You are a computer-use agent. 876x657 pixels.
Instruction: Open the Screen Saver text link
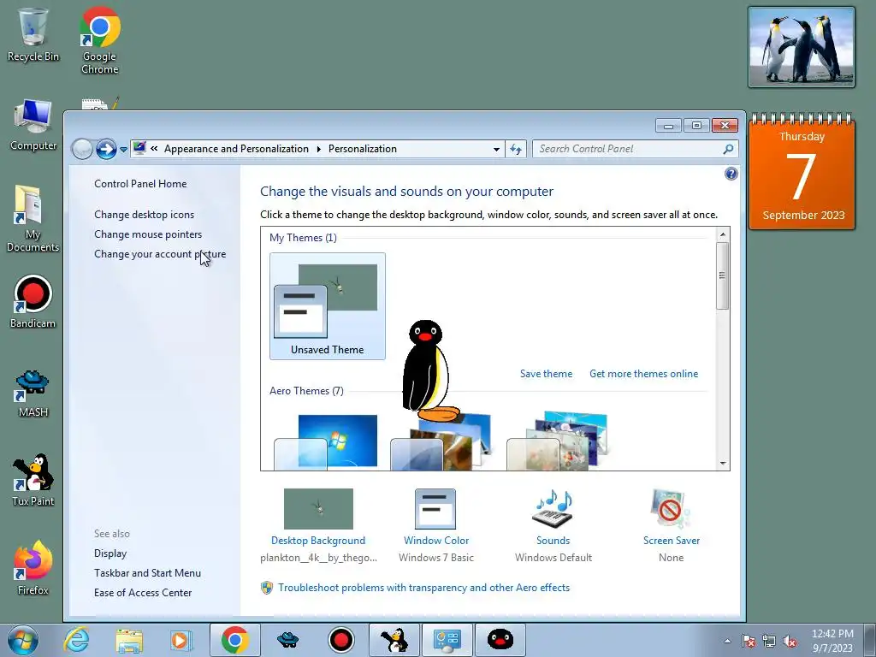[671, 541]
